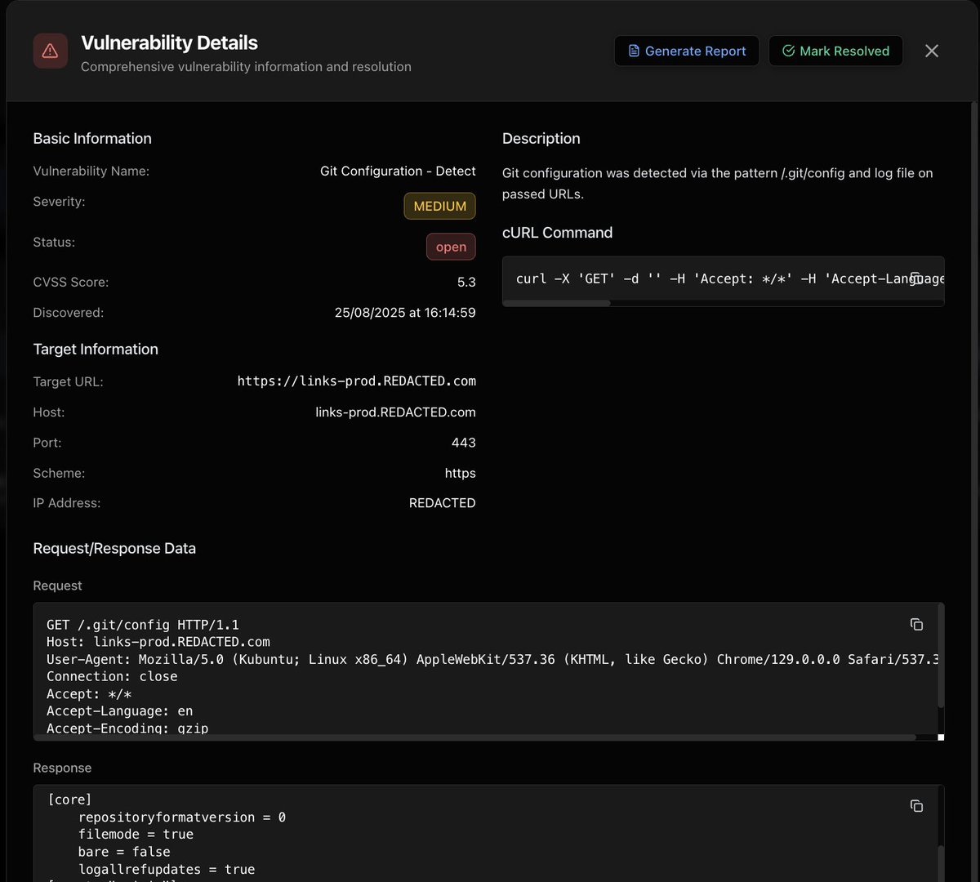Copy the cURL command
This screenshot has width=980, height=882.
[x=916, y=278]
